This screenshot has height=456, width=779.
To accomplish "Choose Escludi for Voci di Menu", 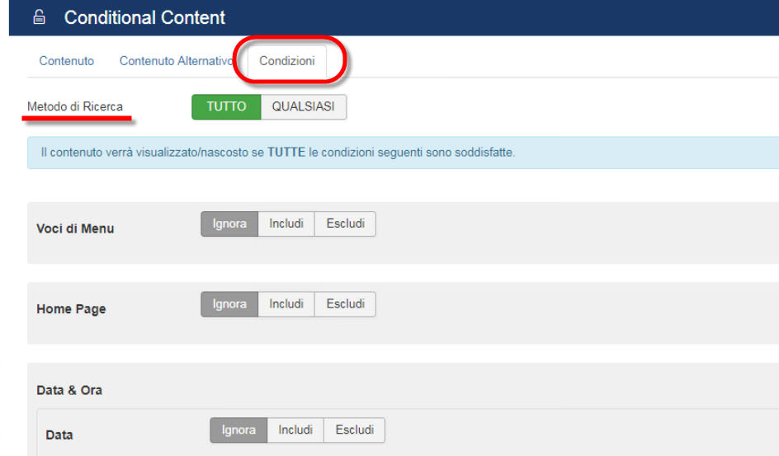I will click(345, 224).
